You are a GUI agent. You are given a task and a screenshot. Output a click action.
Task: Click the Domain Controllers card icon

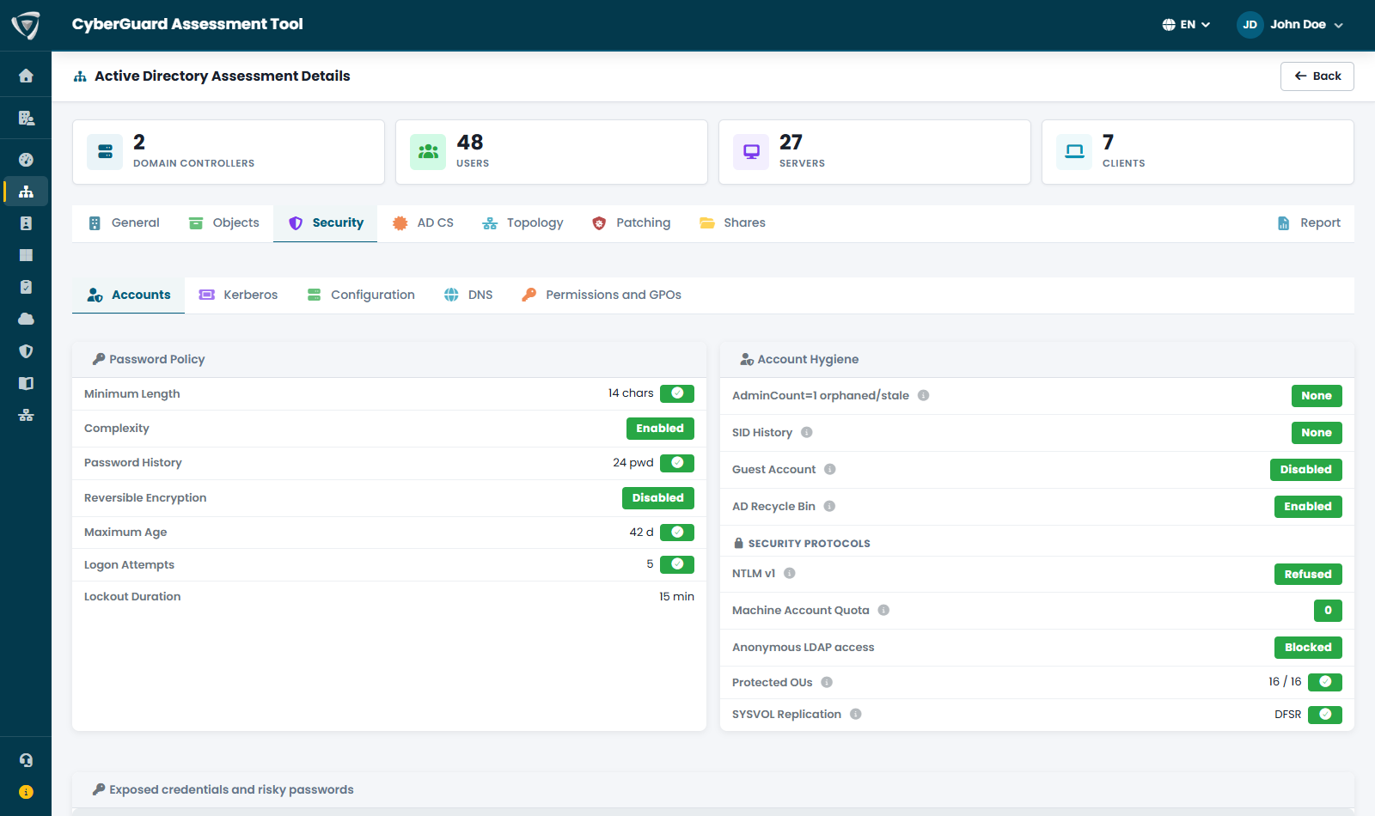105,152
